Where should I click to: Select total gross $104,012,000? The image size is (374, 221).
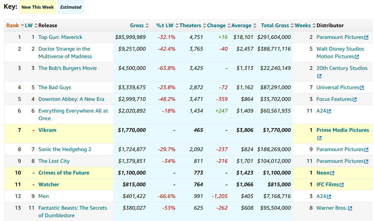pyautogui.click(x=274, y=161)
